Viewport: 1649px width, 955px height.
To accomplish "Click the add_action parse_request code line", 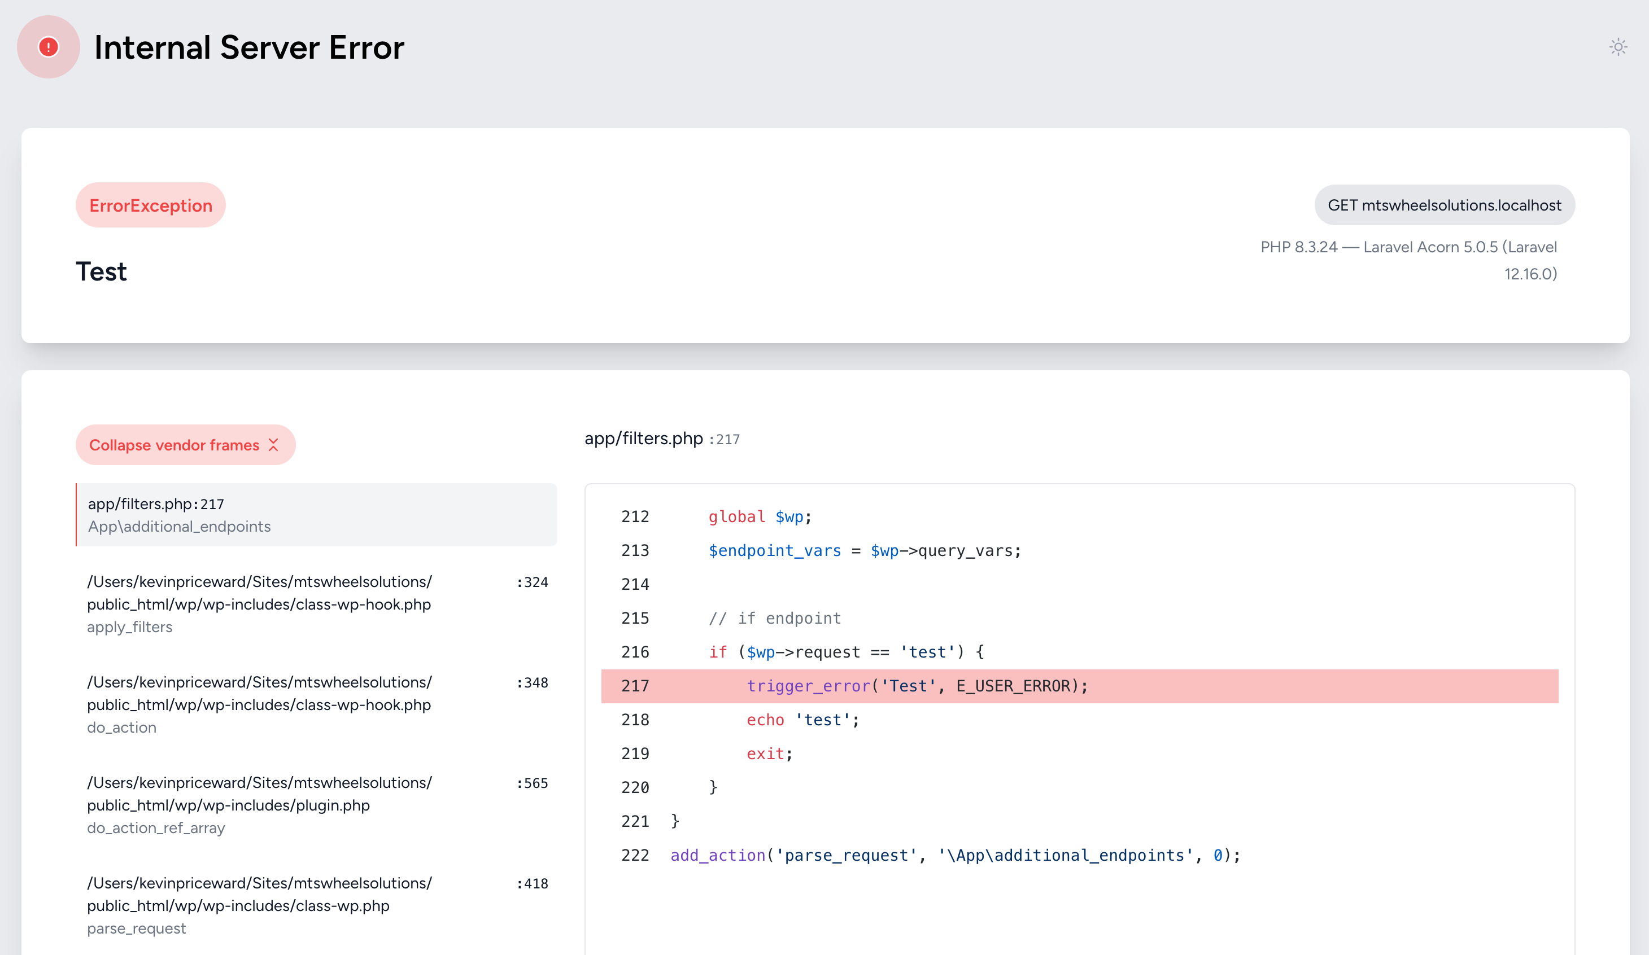I will [x=956, y=856].
